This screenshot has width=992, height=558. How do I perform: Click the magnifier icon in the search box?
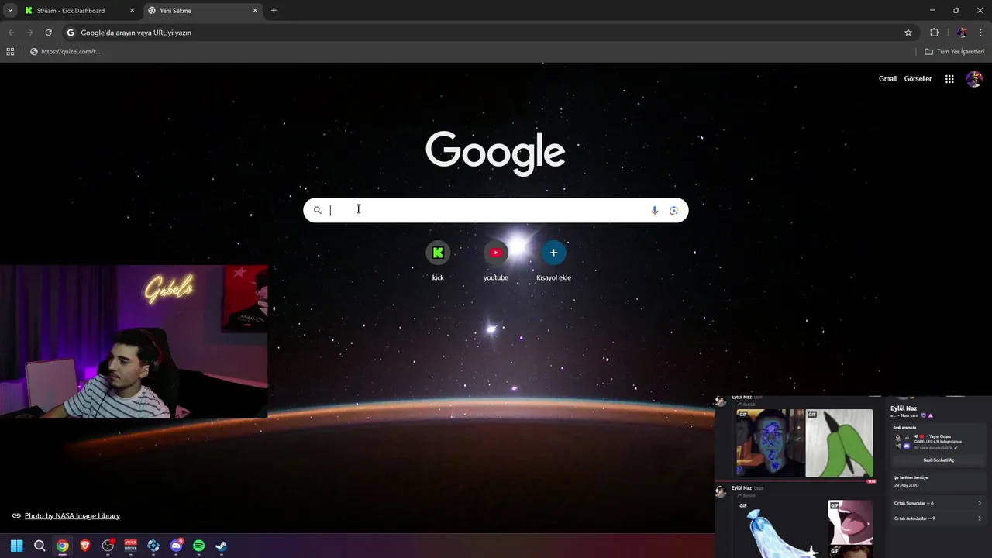[x=317, y=210]
